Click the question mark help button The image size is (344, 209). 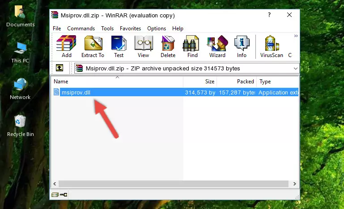pos(269,15)
